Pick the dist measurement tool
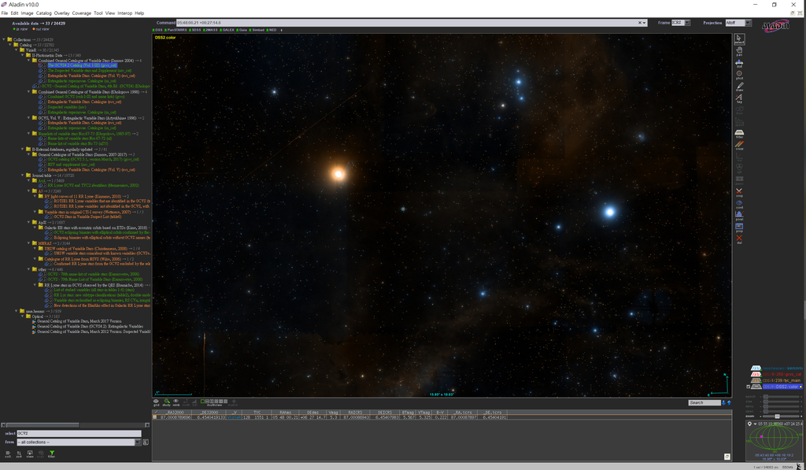This screenshot has height=470, width=806. point(739,63)
